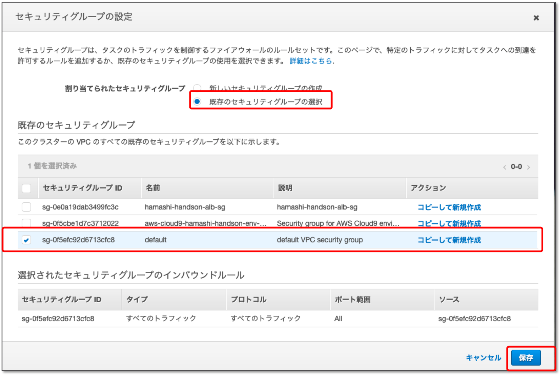Check the hamashi-handson-alb-sg security group row
Viewport: 560px width, 375px height.
[27, 207]
